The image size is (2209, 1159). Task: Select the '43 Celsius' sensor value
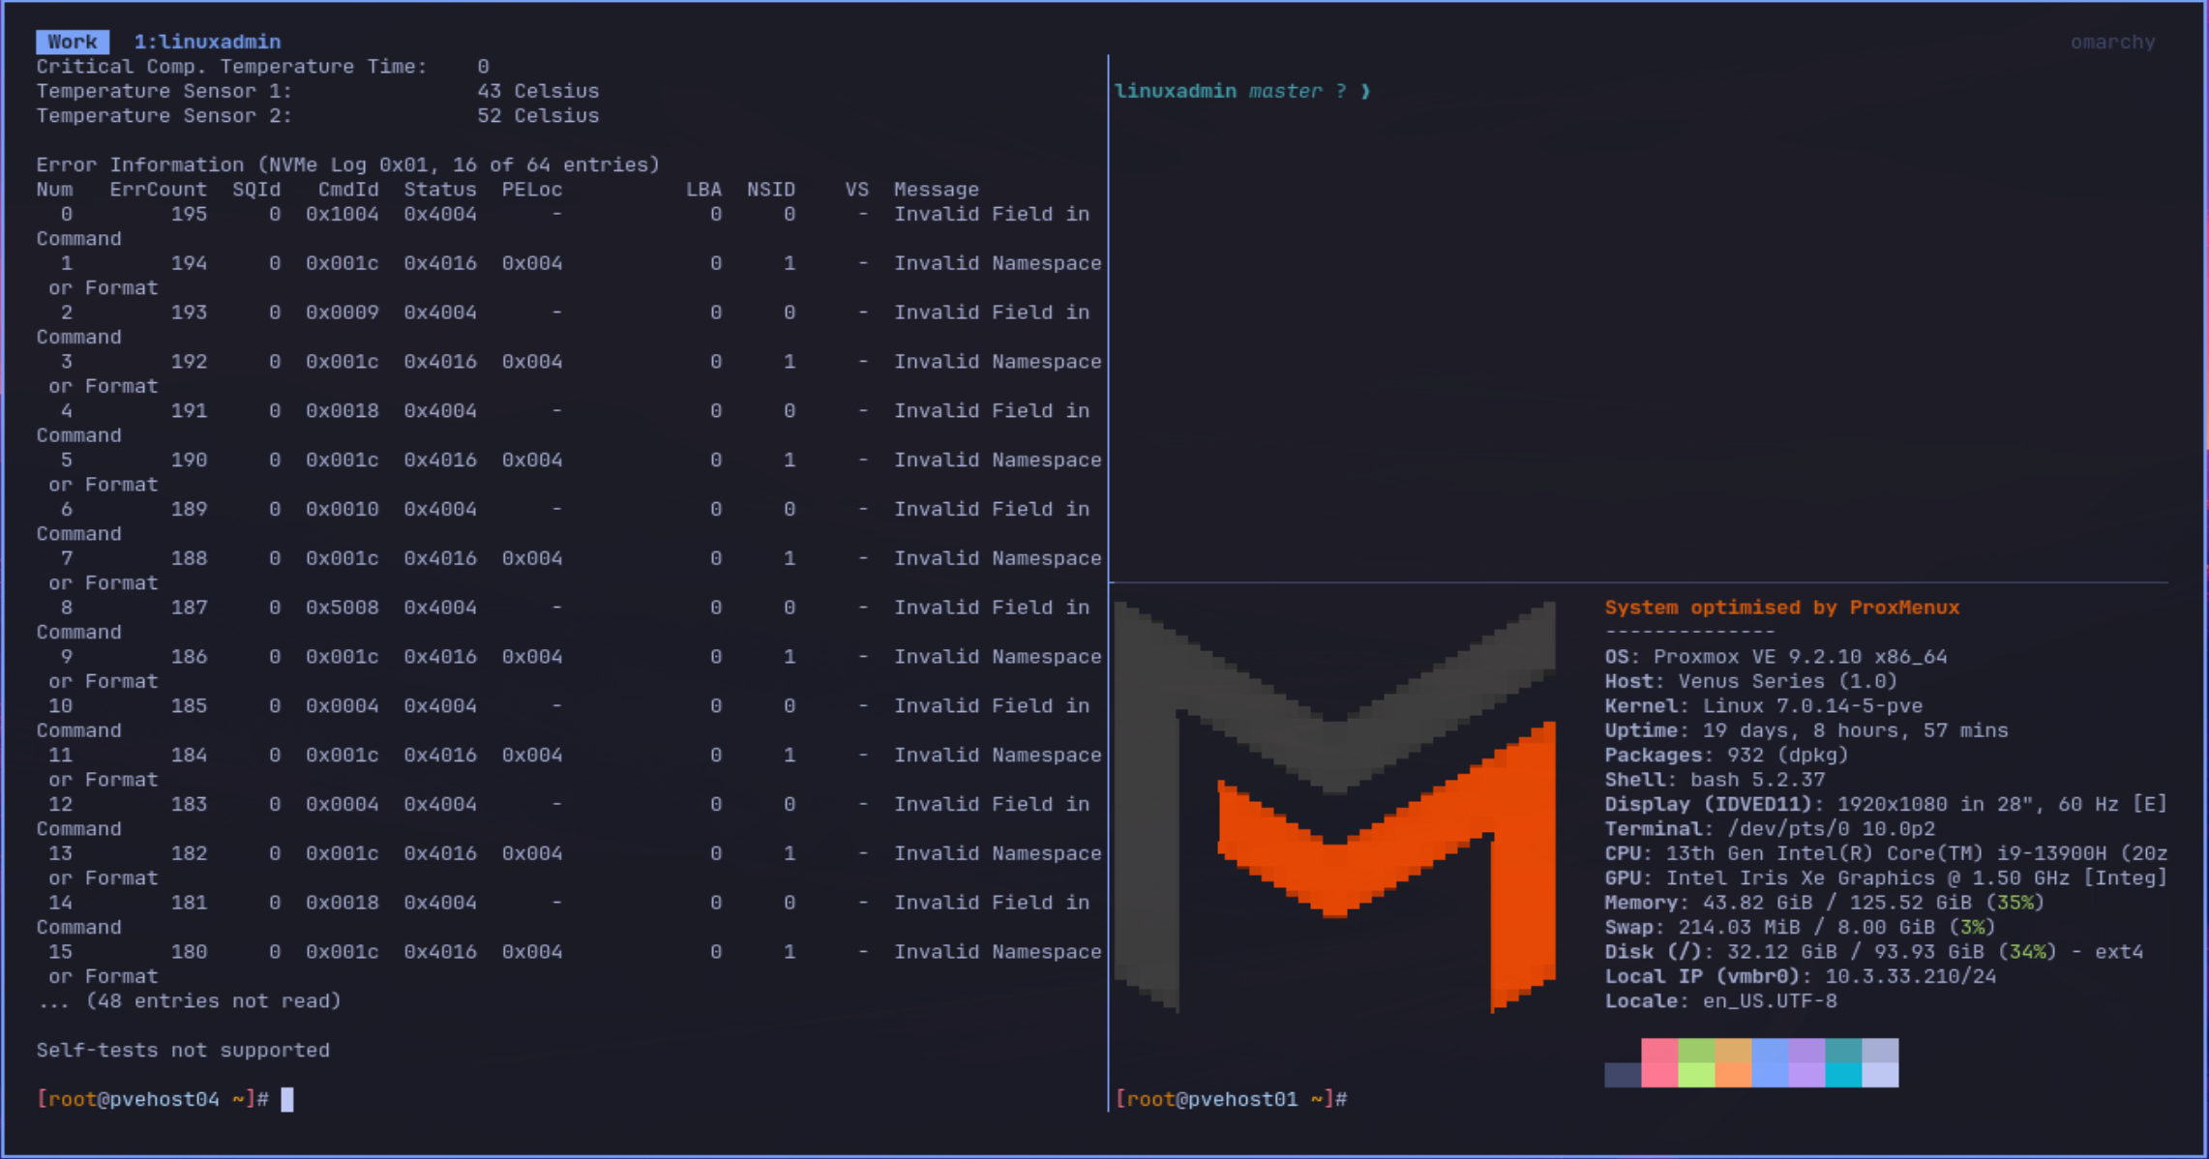(538, 91)
